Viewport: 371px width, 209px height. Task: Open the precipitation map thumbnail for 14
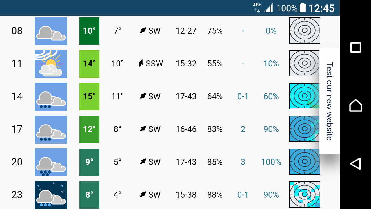[304, 96]
